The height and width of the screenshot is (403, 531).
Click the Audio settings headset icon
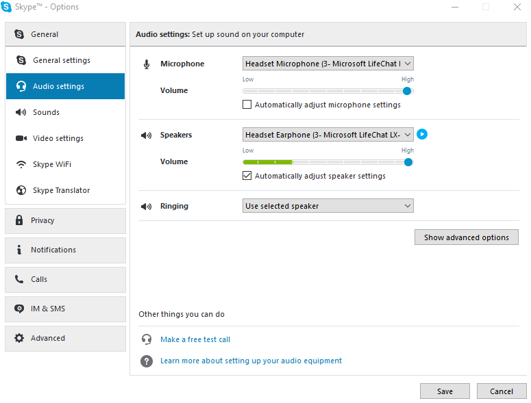21,86
